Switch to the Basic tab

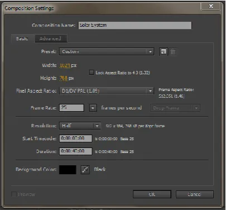coord(22,39)
